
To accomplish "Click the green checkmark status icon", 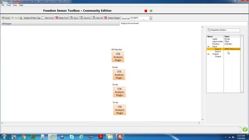I will [x=245, y=129].
